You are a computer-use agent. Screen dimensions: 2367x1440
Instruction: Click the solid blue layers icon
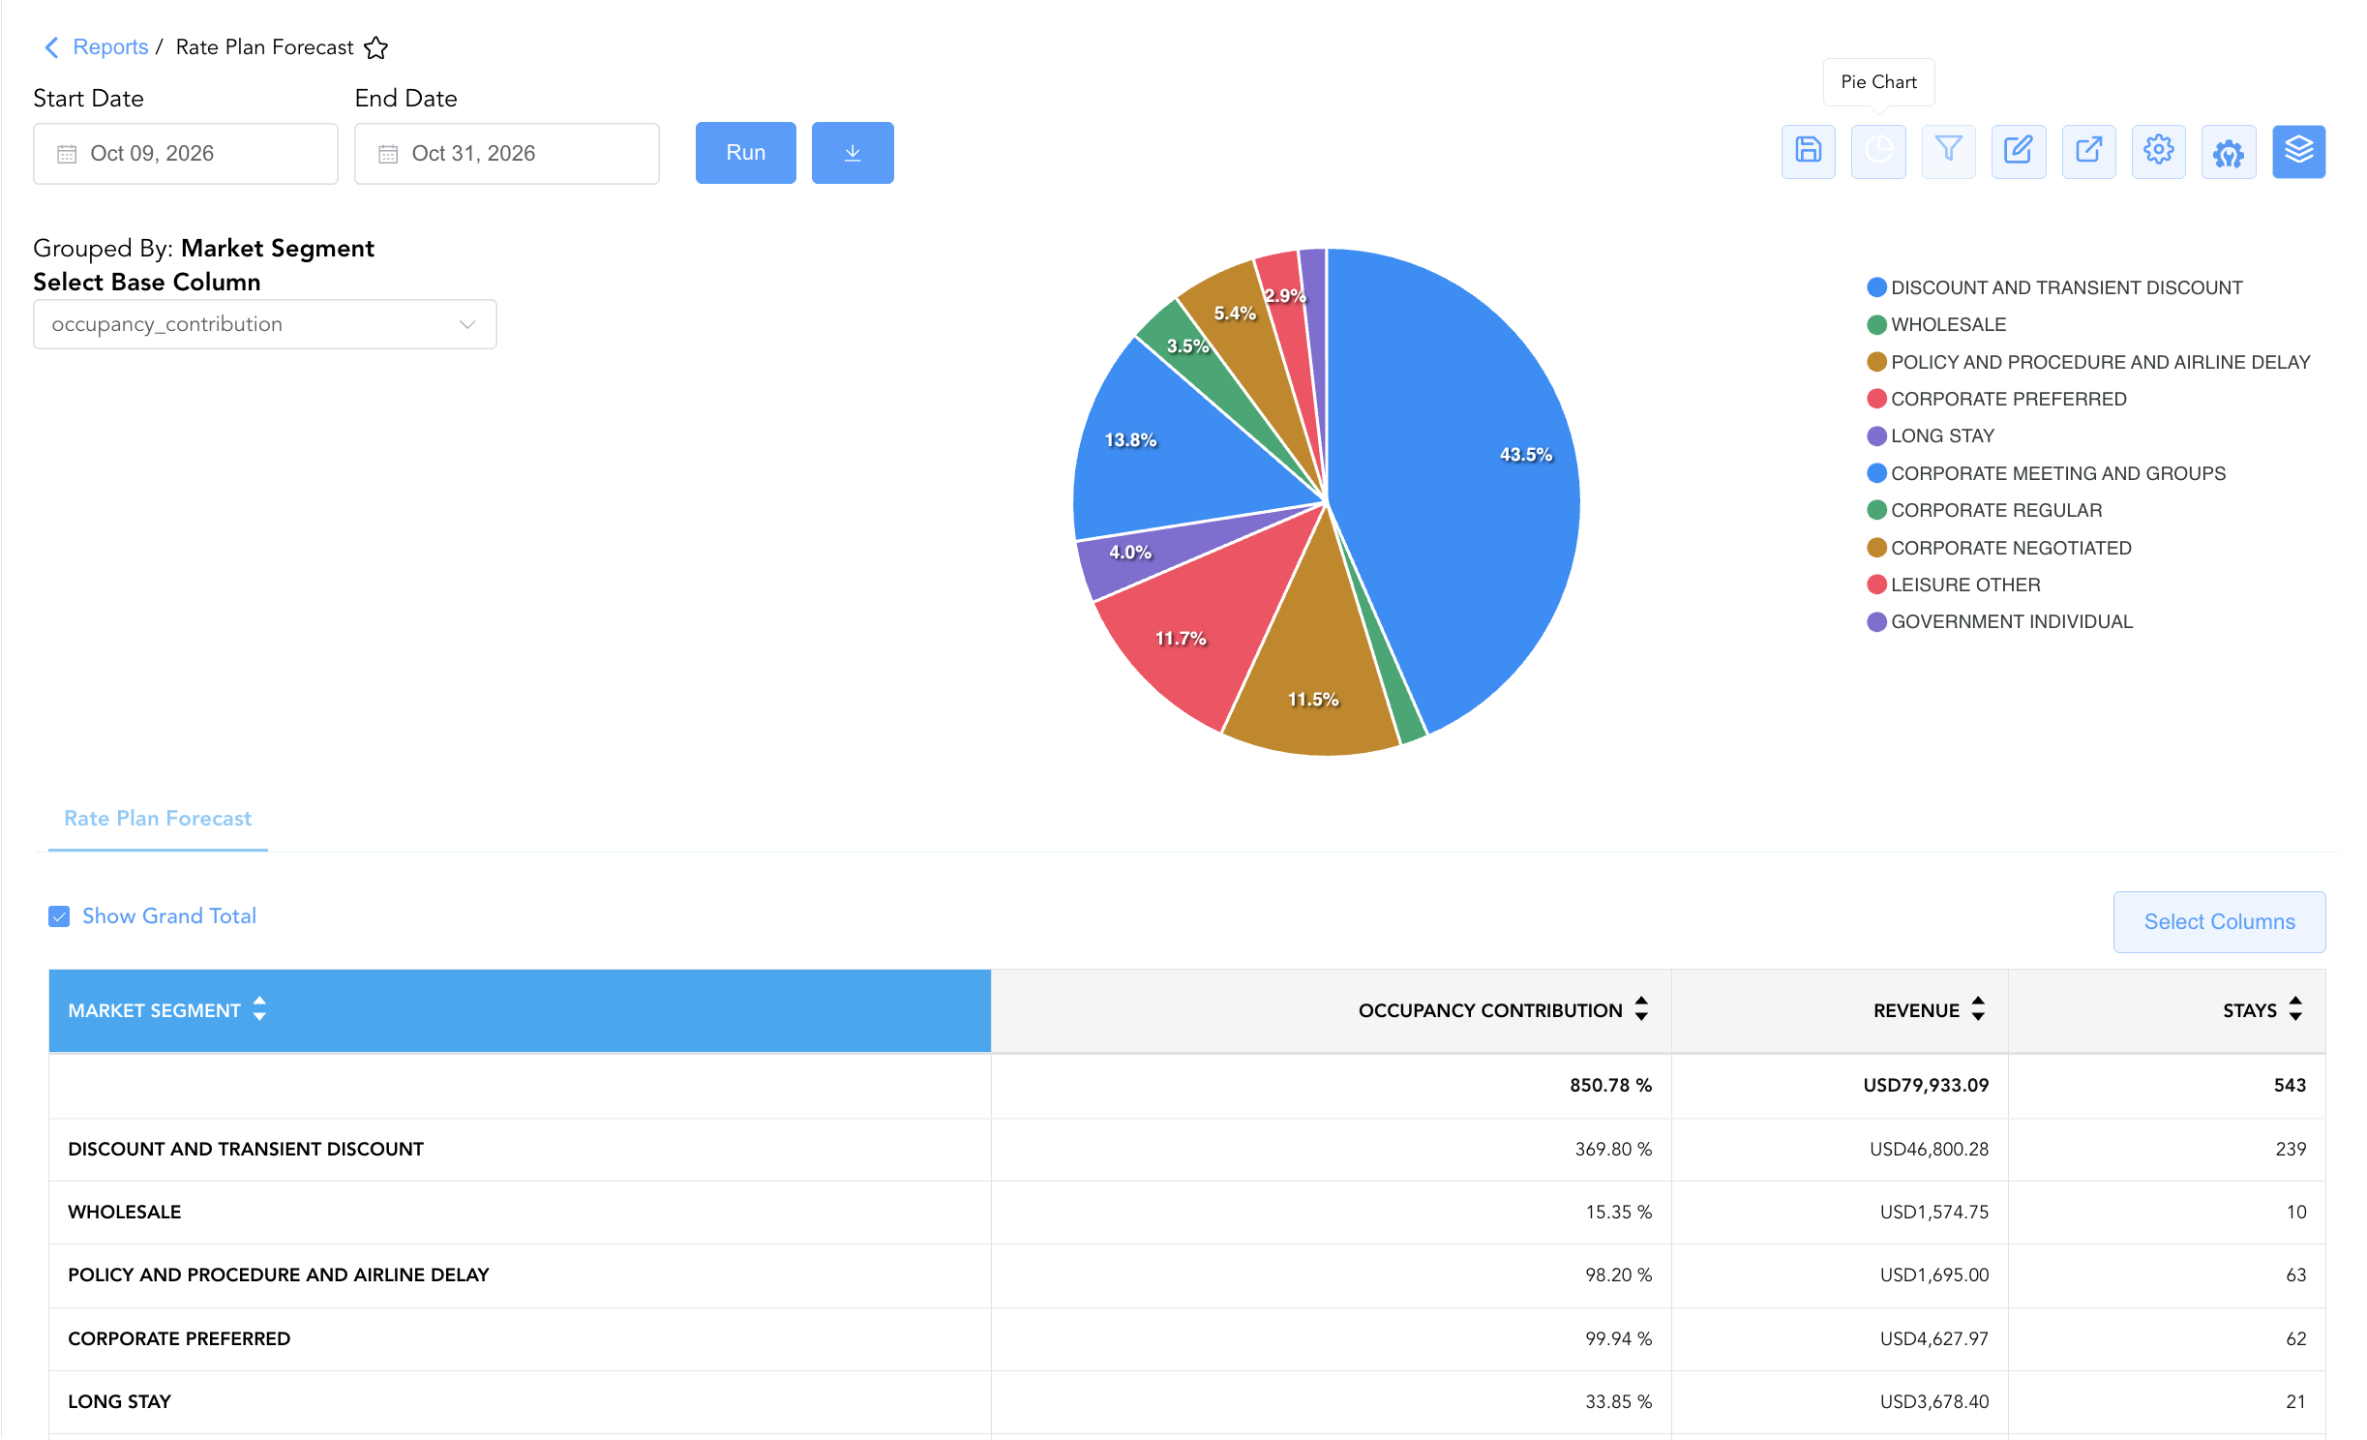click(x=2298, y=151)
